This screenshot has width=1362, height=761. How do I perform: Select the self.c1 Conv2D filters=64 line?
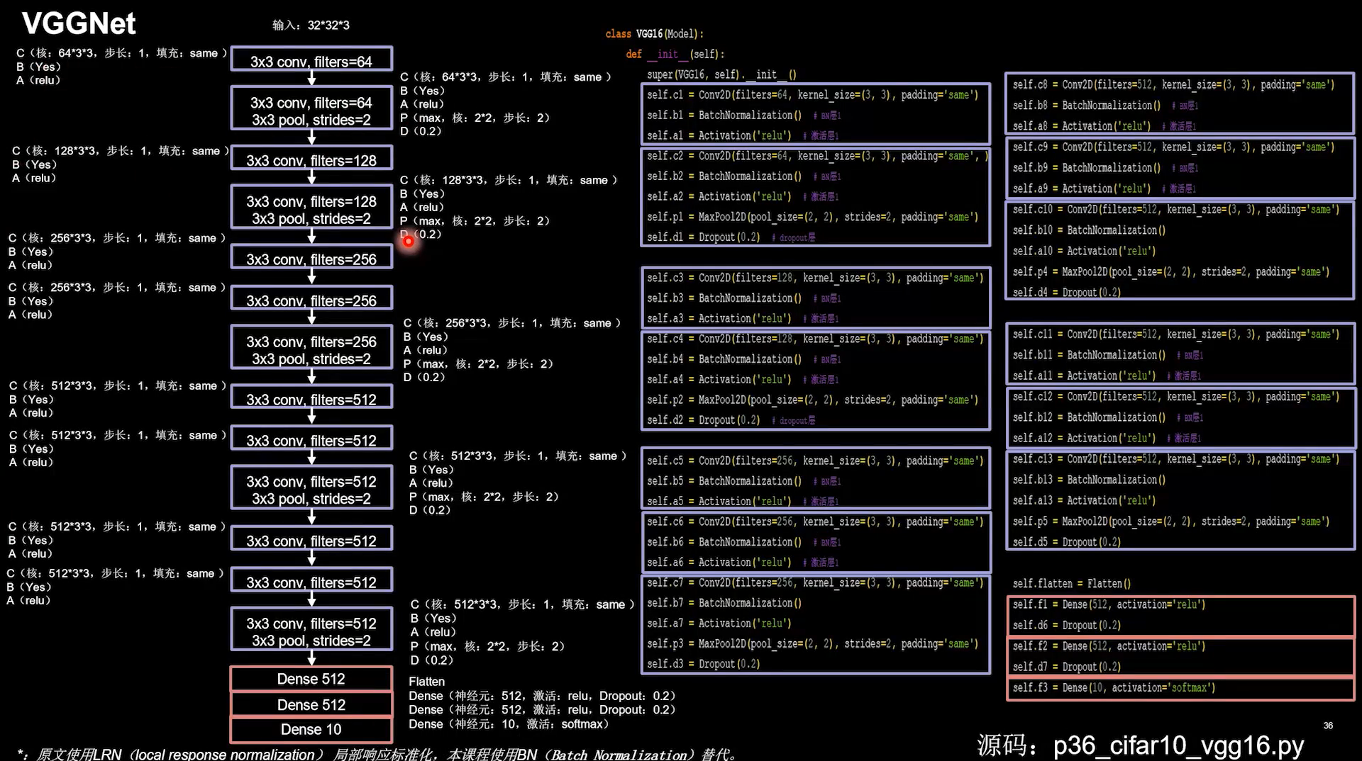click(x=812, y=95)
